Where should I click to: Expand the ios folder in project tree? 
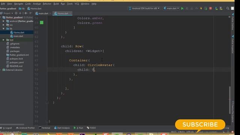(x=3, y=25)
